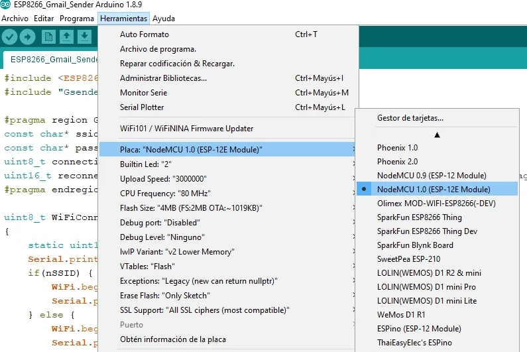Expand Erase Flash "Only Sketch" submenu
The height and width of the screenshot is (352, 527).
(227, 296)
